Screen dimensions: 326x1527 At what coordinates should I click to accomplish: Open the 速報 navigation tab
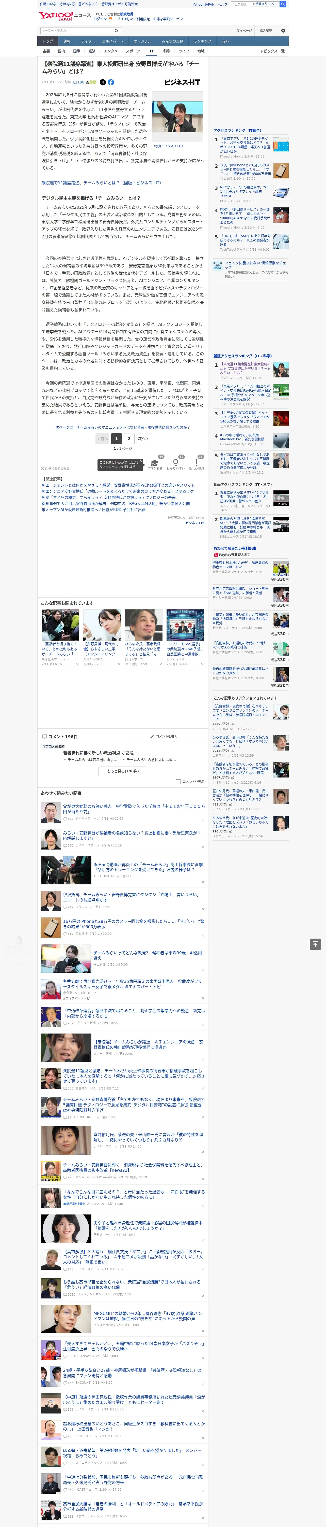coord(67,41)
